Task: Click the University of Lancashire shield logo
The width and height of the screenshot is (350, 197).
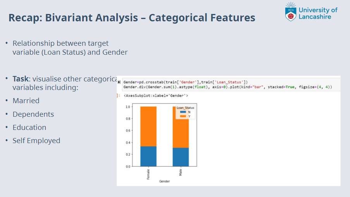Action: pyautogui.click(x=291, y=12)
